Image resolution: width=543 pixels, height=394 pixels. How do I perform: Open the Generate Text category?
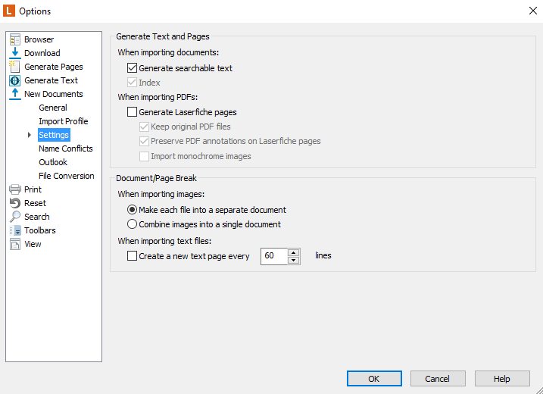click(x=51, y=80)
